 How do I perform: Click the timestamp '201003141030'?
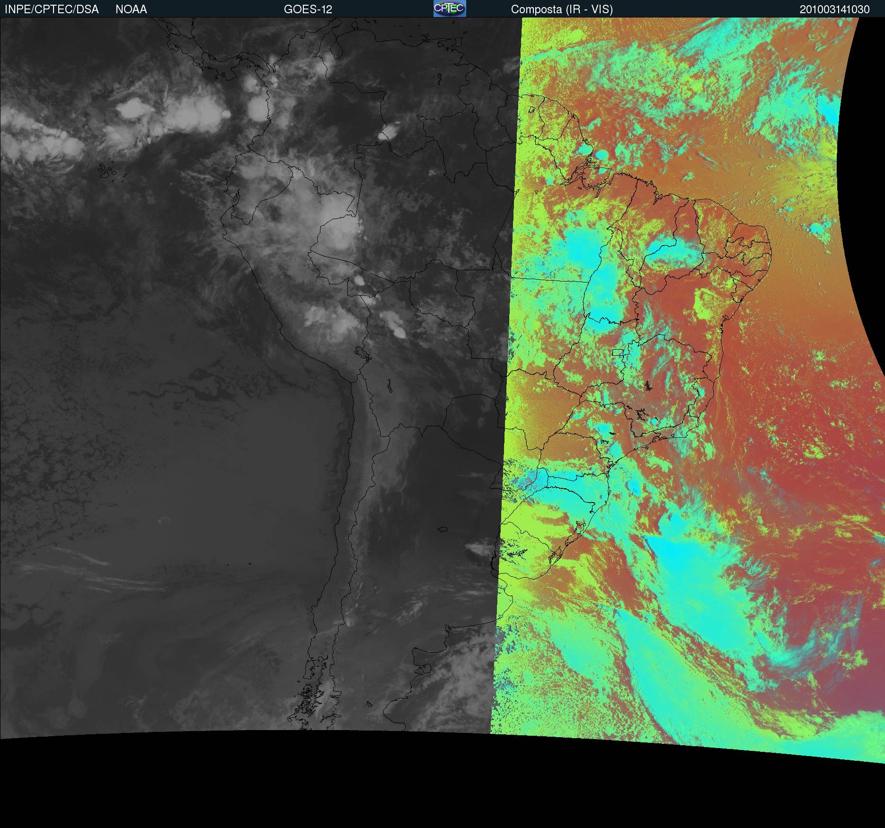[835, 9]
